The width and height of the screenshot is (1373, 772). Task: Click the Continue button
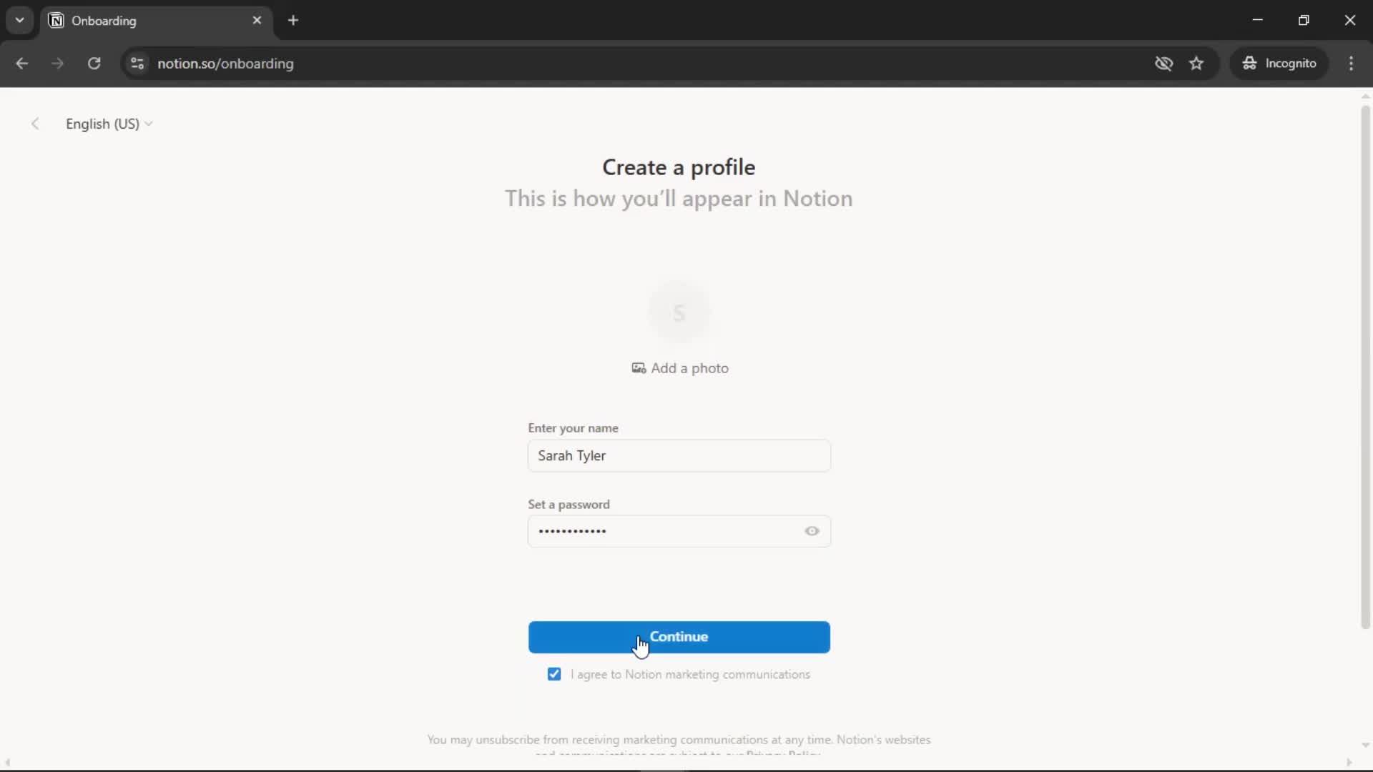679,637
